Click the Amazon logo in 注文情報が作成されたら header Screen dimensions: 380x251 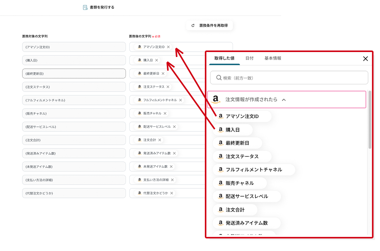coord(216,99)
